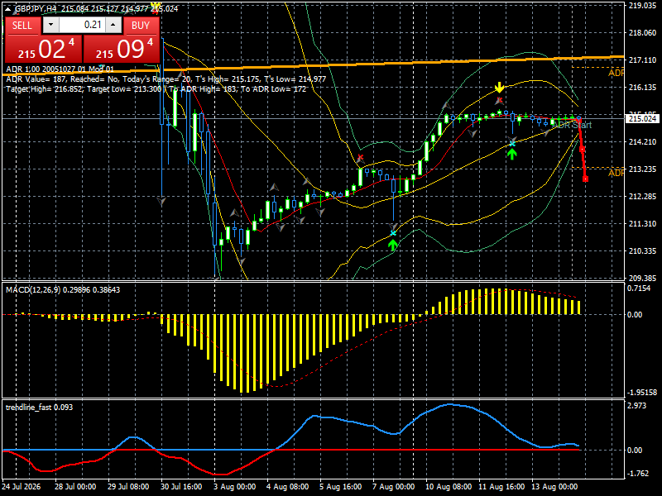Image resolution: width=662 pixels, height=496 pixels.
Task: Select the yellow down arrow sell signal
Action: [x=500, y=88]
